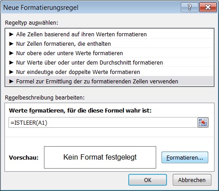Select 'Nur Zellen formatieren, die enthalten' rule
The width and height of the screenshot is (219, 191).
[109, 43]
